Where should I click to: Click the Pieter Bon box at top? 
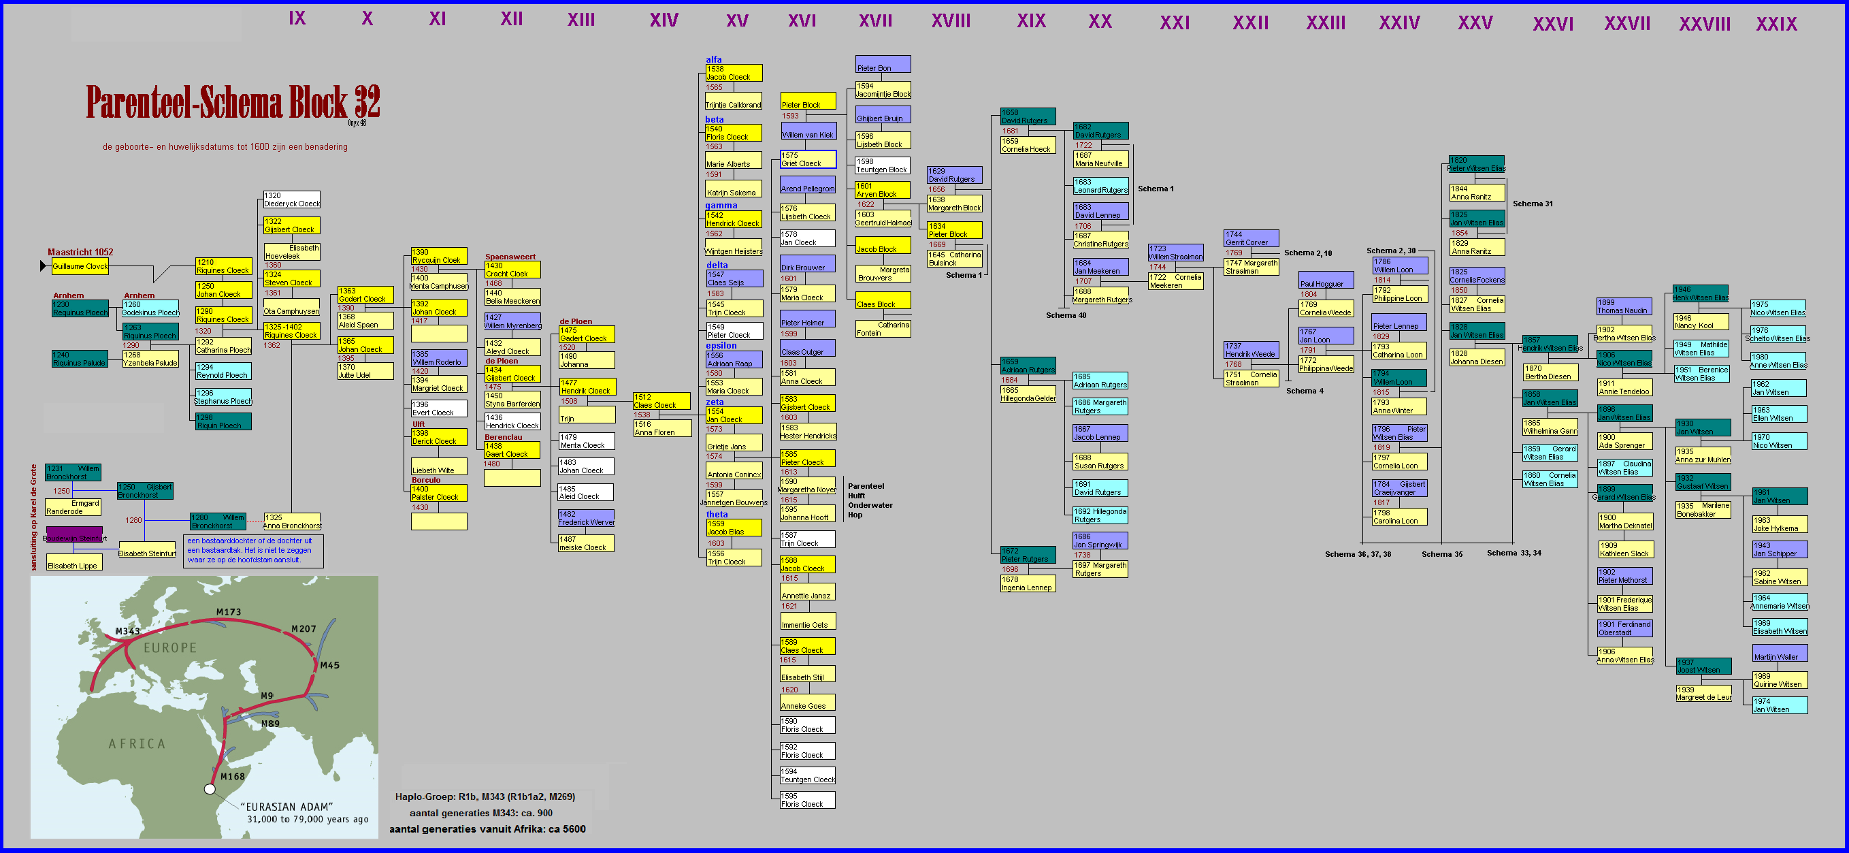click(882, 65)
